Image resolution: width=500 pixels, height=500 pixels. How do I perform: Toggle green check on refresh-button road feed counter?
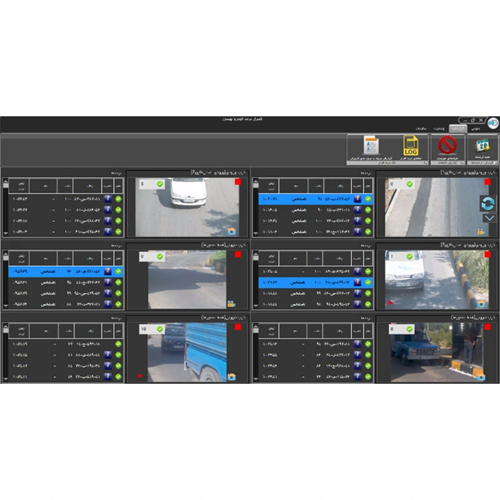click(x=409, y=184)
